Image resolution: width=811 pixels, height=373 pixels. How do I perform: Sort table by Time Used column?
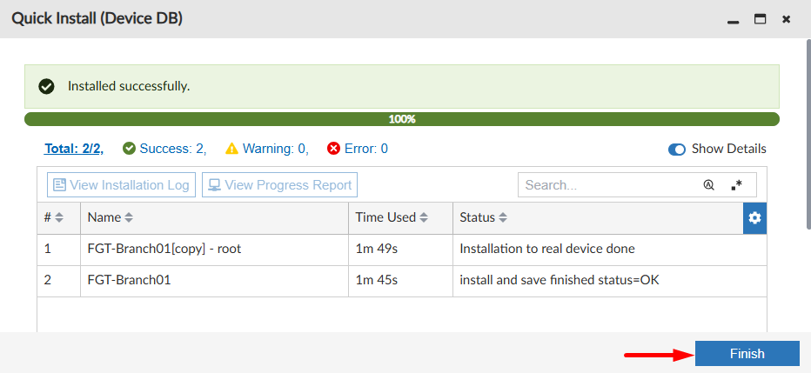[x=424, y=218]
